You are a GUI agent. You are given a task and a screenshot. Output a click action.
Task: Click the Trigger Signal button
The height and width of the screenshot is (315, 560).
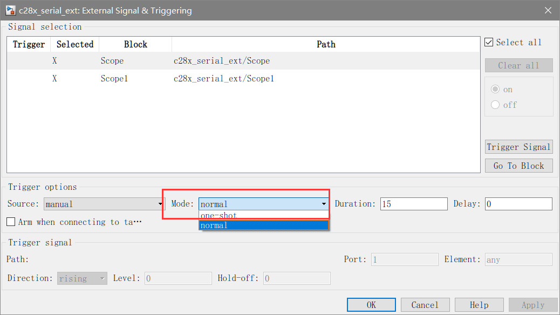point(518,147)
